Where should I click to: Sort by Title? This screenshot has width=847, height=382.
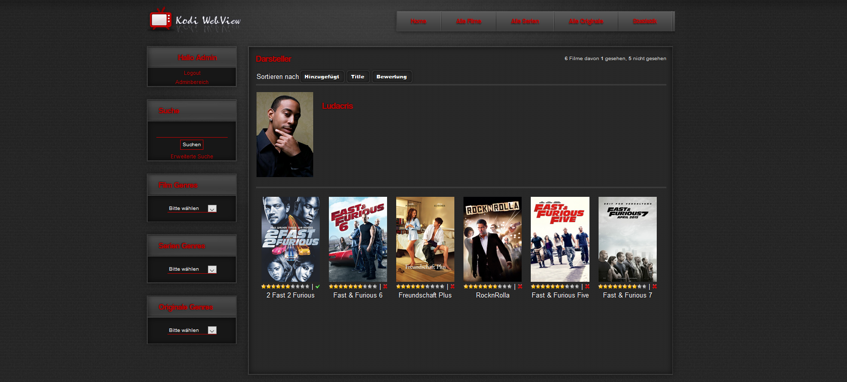click(358, 76)
